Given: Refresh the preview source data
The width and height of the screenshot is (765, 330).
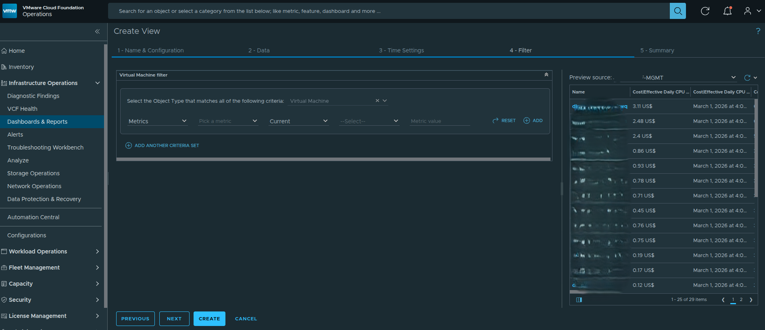Looking at the screenshot, I should coord(747,77).
